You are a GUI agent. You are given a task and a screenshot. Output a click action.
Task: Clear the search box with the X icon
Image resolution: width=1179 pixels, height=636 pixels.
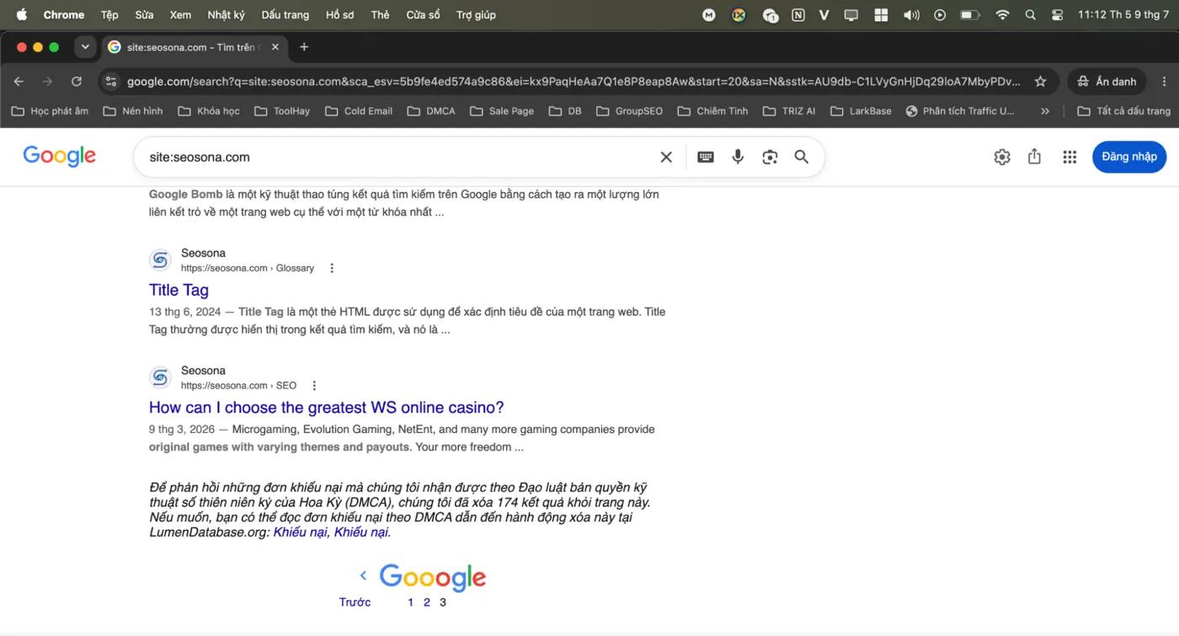coord(666,157)
